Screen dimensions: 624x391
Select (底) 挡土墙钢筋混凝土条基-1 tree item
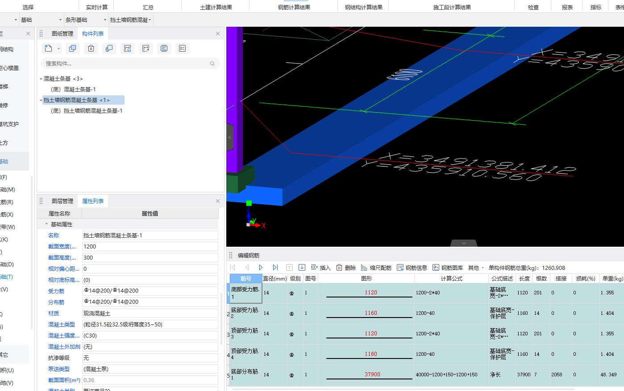(x=87, y=111)
